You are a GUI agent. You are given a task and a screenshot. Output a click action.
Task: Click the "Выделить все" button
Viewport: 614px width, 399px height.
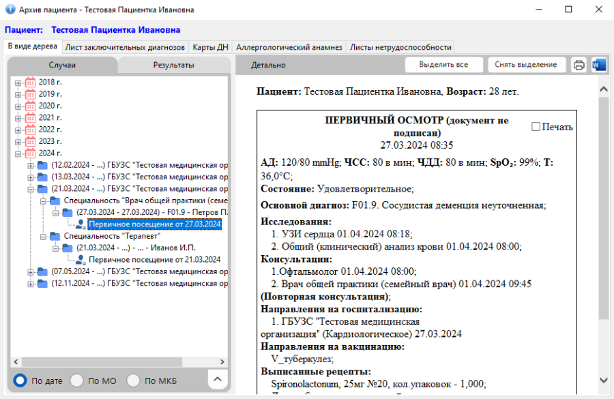coord(443,65)
